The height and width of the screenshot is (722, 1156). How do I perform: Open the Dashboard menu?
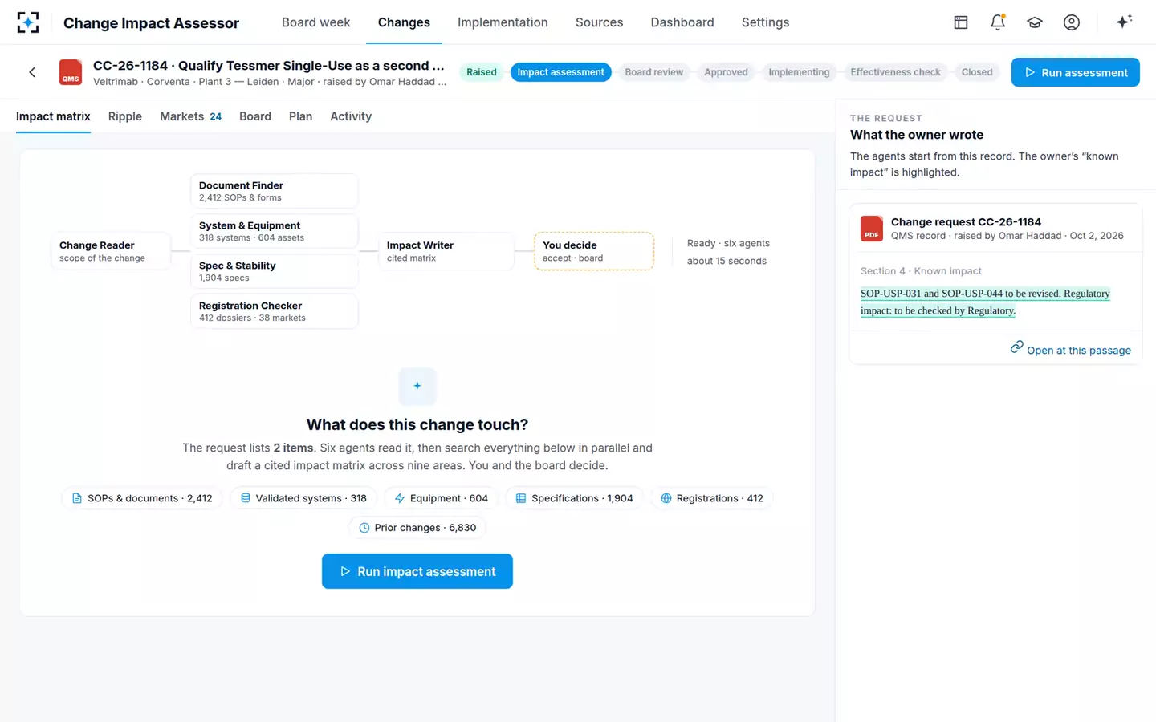pyautogui.click(x=682, y=22)
